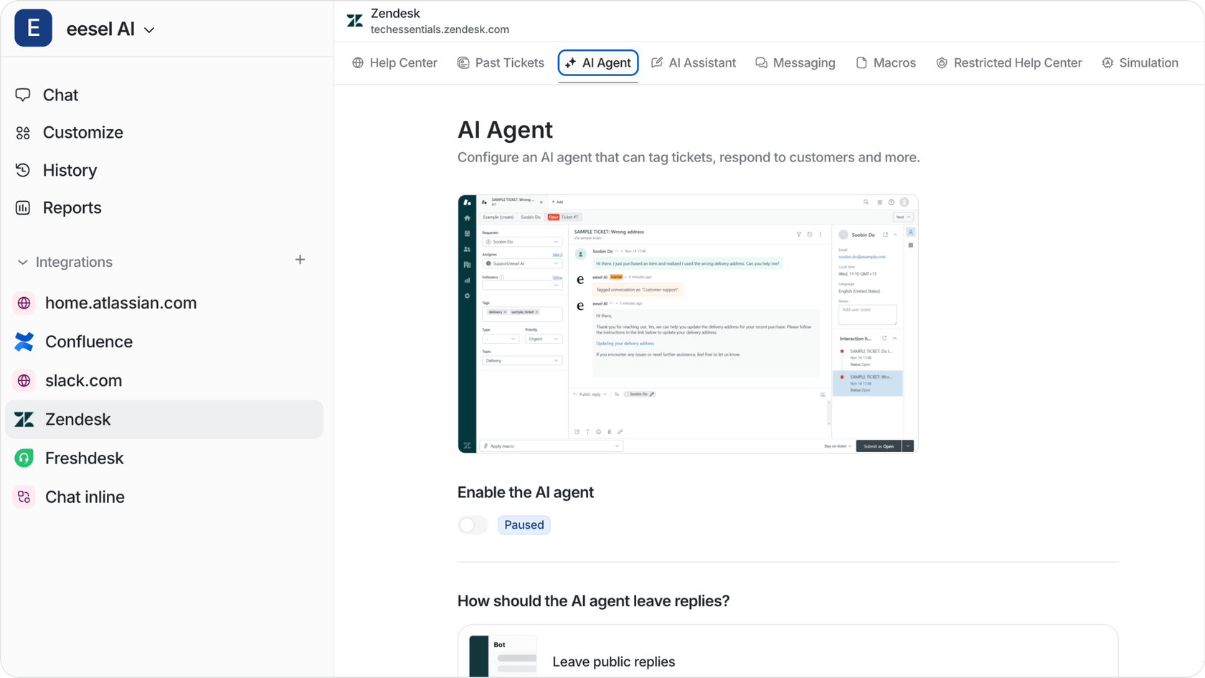
Task: Select the Customize icon in sidebar
Action: coord(22,133)
